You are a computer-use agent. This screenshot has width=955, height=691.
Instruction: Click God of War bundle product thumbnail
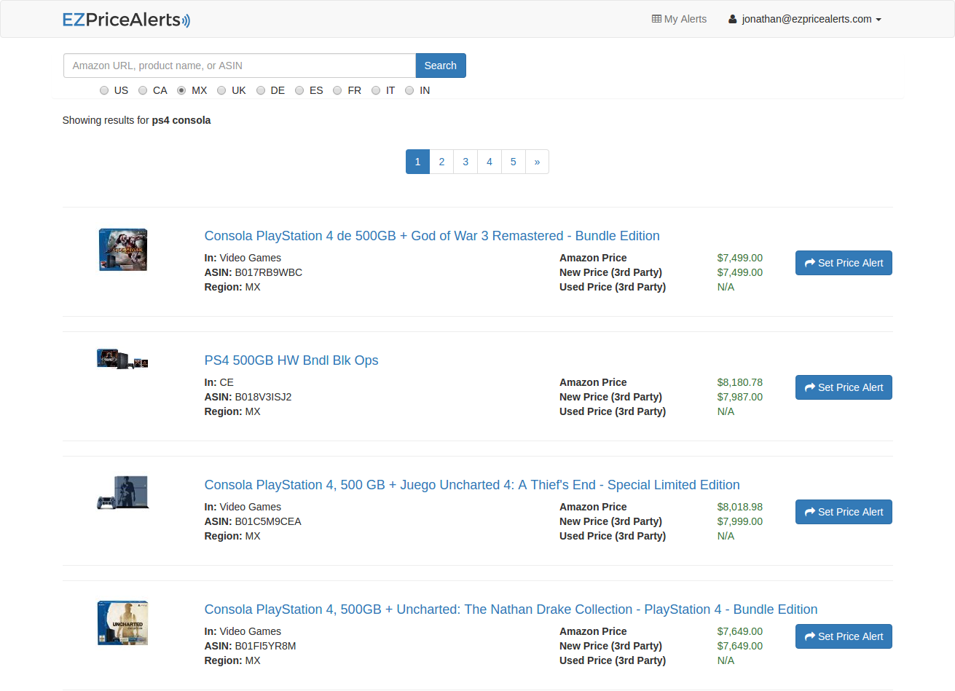[123, 250]
